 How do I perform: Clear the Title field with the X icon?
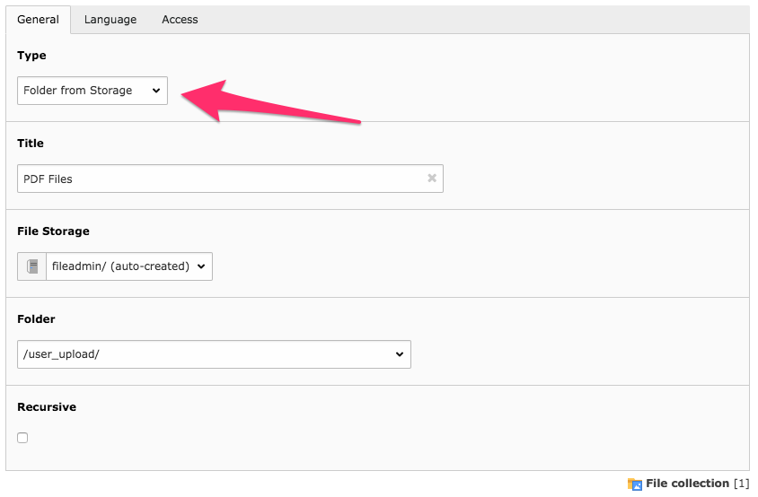[x=432, y=179]
